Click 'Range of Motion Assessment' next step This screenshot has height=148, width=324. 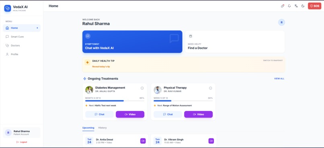178,106
